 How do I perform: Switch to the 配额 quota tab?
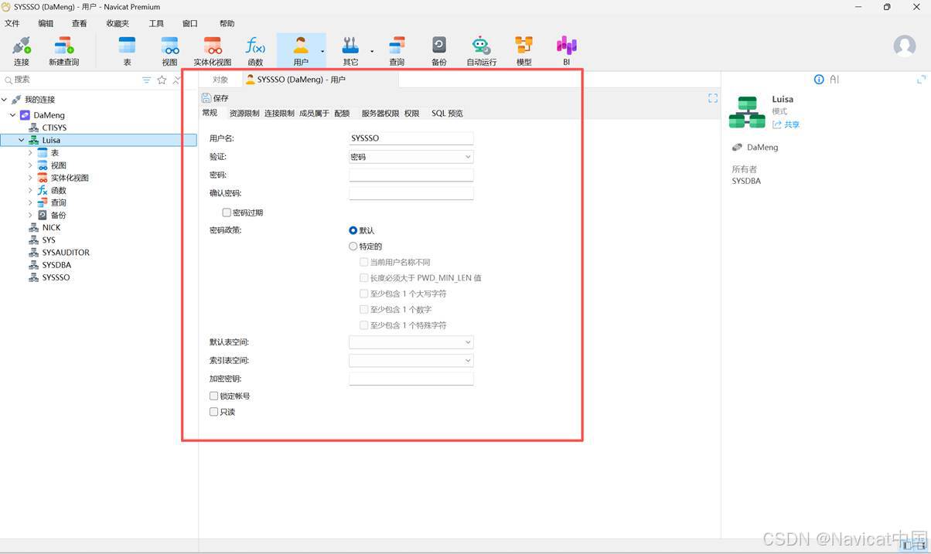(342, 113)
